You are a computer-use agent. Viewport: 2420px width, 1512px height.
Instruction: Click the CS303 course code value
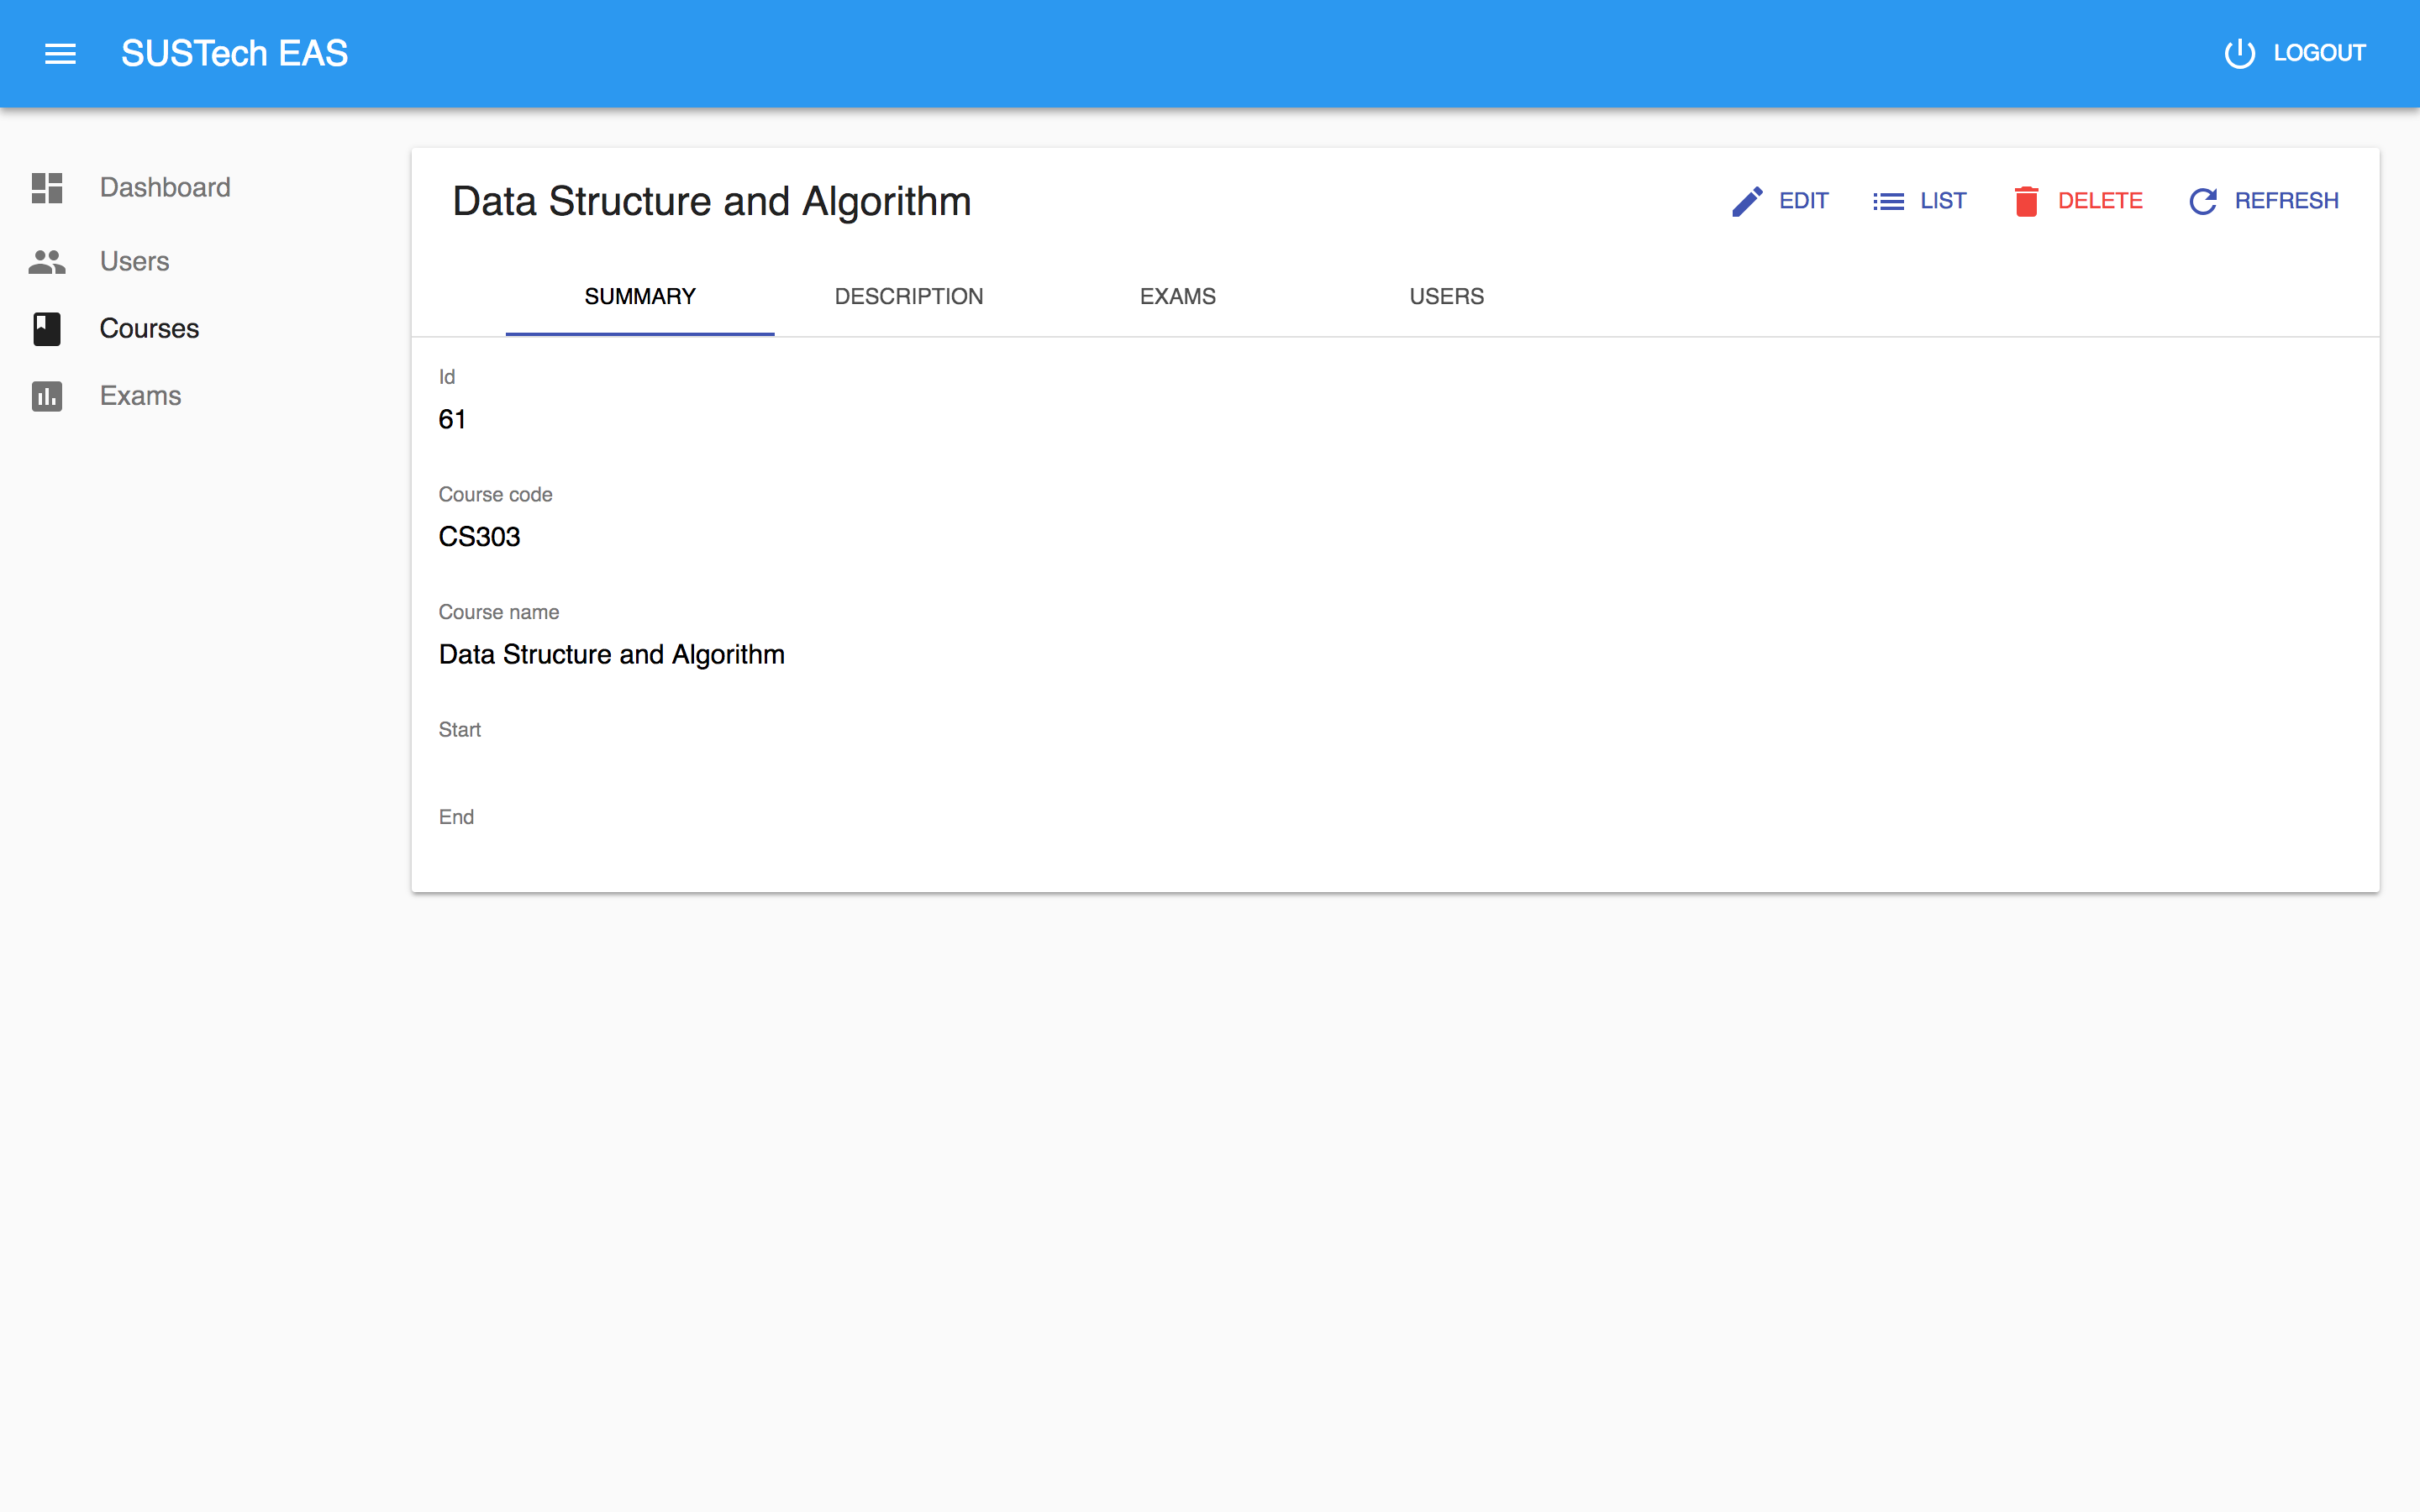[479, 537]
